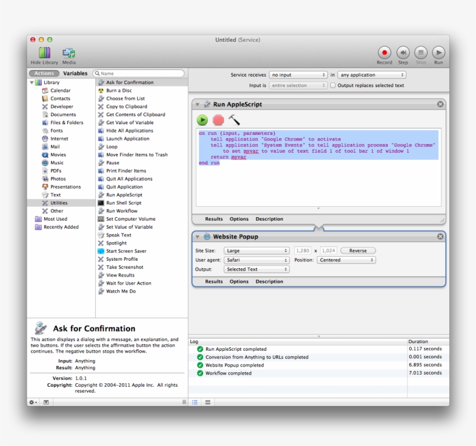Switch to the Results tab in Run AppleScript
This screenshot has height=446, width=476.
point(214,219)
